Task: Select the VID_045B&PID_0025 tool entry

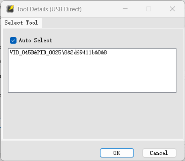Action: [58, 52]
